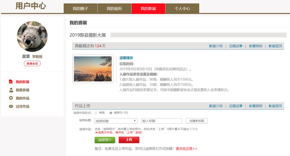Select 我要参展 in the sidebar menu

(23, 90)
